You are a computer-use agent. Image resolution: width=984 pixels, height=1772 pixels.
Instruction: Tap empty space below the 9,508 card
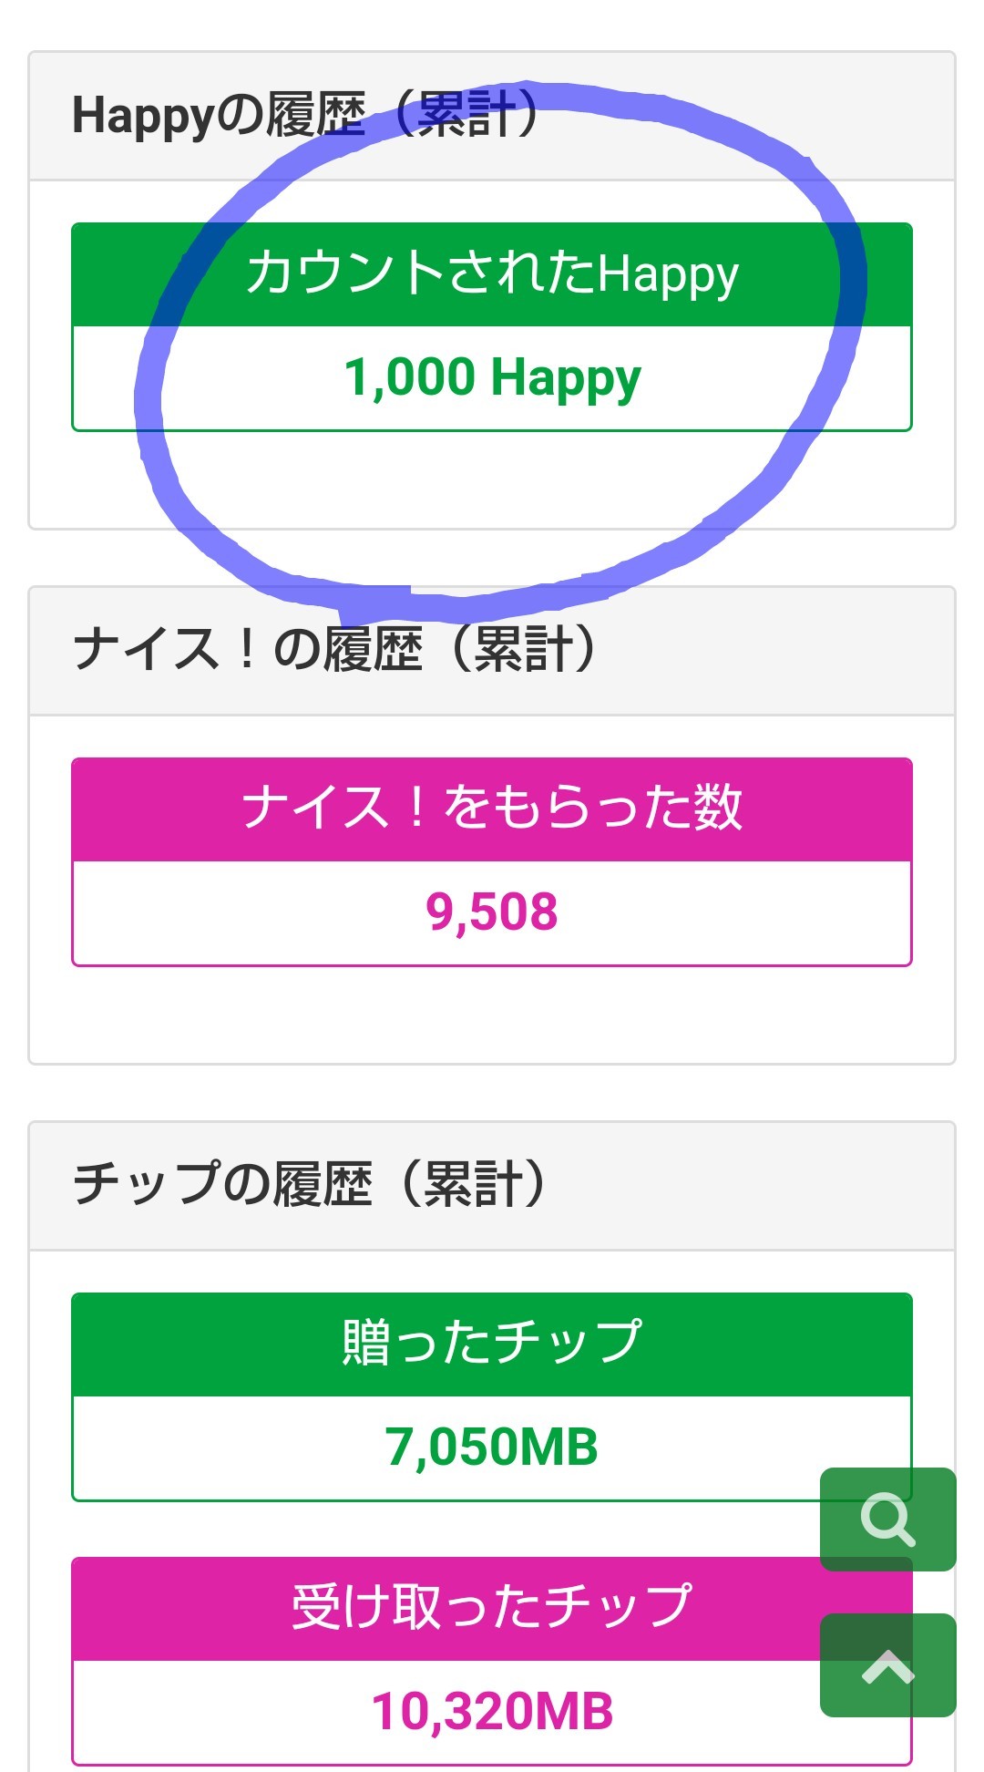[492, 1014]
